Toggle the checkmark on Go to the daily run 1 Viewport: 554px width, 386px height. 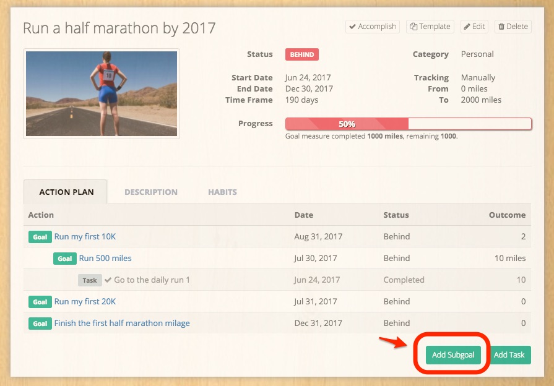point(108,280)
